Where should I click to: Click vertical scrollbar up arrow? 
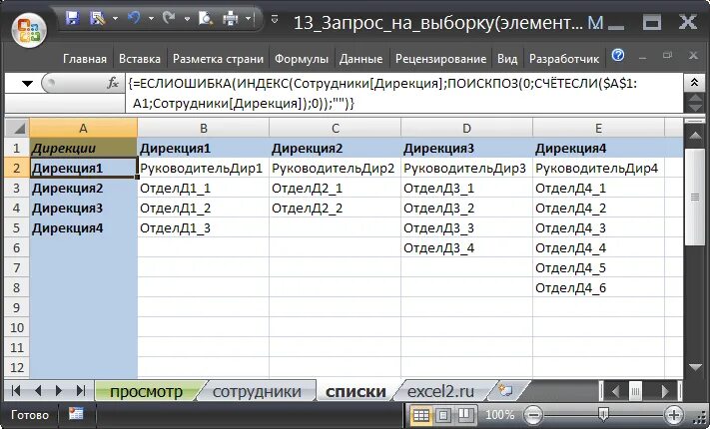[x=695, y=135]
